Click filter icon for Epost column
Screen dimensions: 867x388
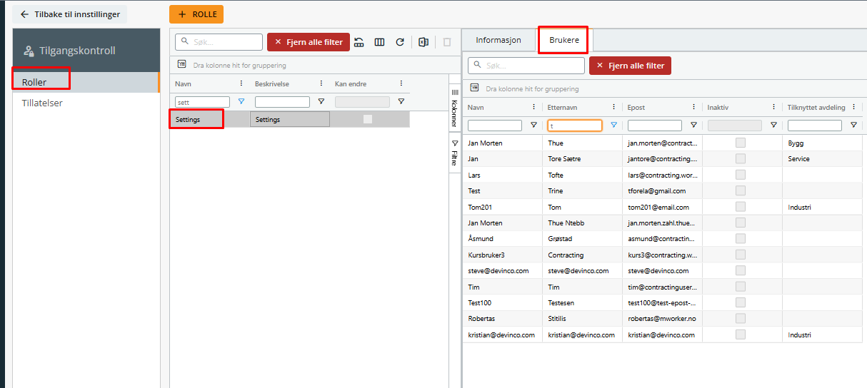pyautogui.click(x=693, y=125)
